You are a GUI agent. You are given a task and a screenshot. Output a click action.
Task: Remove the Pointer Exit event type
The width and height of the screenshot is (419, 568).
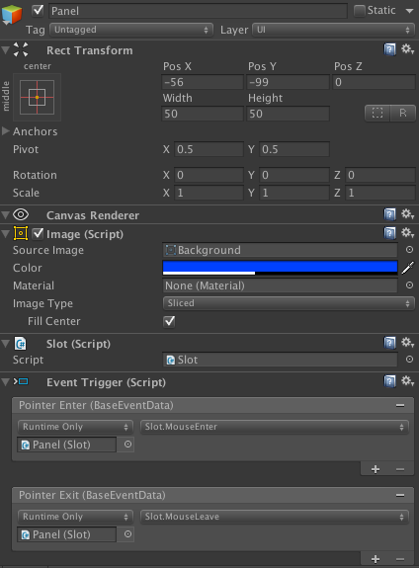[400, 495]
